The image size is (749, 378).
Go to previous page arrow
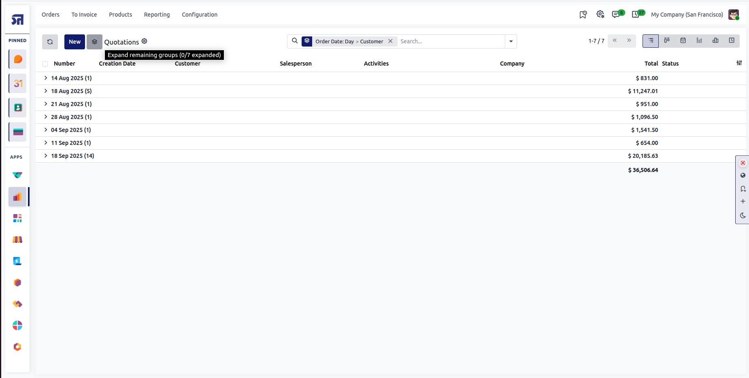click(x=615, y=40)
